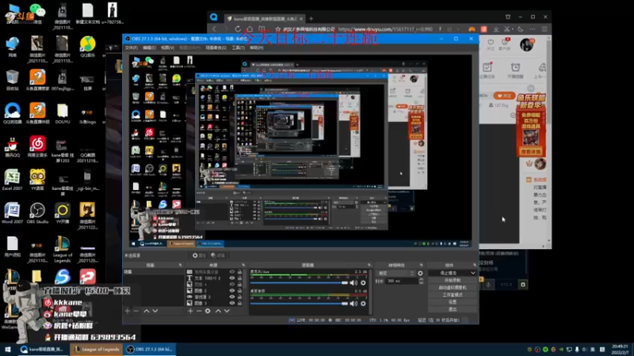Open transition properties gear beside 渐变
This screenshot has height=356, width=634.
click(420, 273)
